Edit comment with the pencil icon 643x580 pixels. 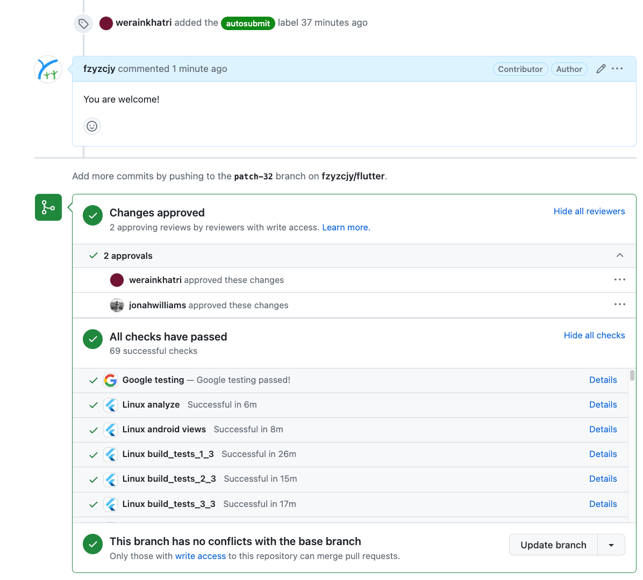(x=601, y=69)
